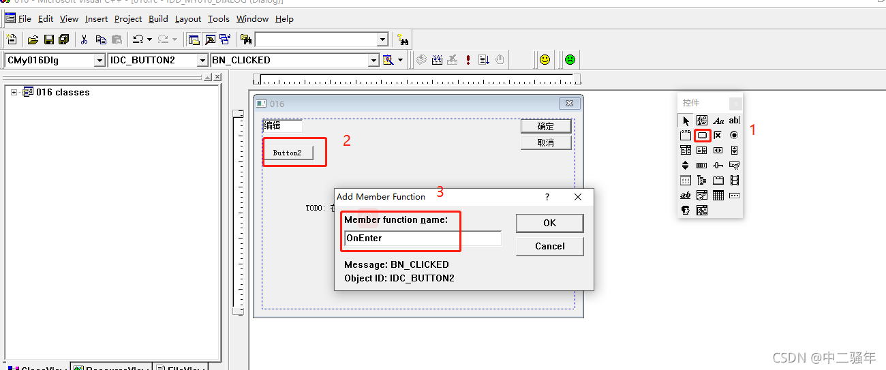Image resolution: width=886 pixels, height=370 pixels.
Task: Open the Tools menu
Action: pos(219,18)
